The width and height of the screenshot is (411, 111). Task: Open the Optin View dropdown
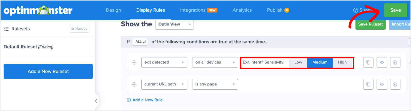click(x=174, y=24)
